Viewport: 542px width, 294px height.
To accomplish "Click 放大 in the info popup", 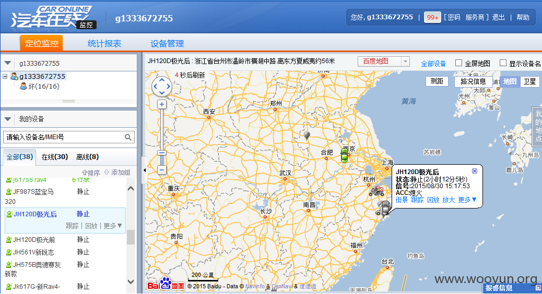I will coord(449,200).
